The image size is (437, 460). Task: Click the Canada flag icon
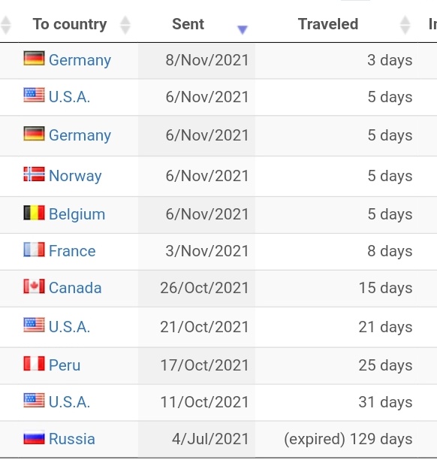pyautogui.click(x=34, y=286)
